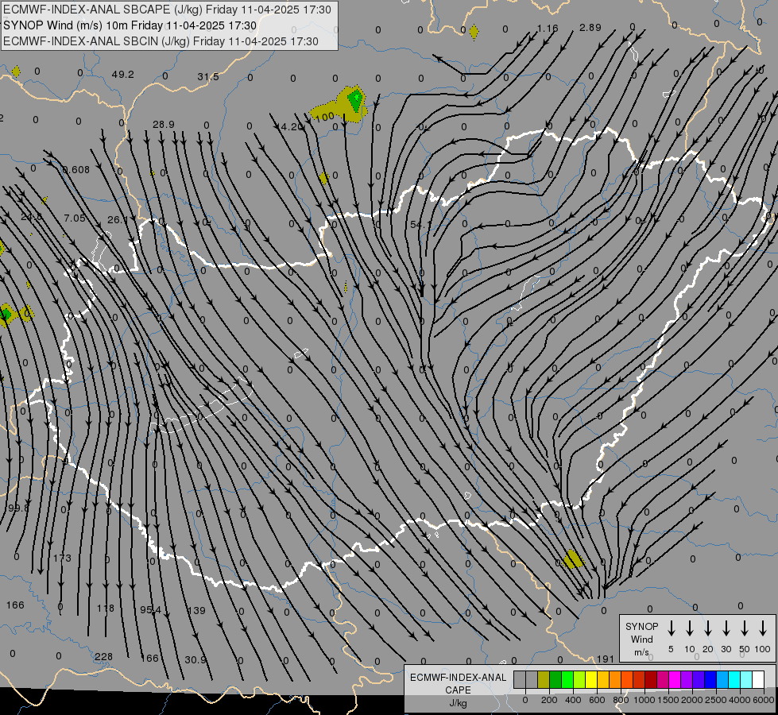The width and height of the screenshot is (778, 715).
Task: Pick the pure blue swatch in CAPE legend
Action: click(710, 680)
